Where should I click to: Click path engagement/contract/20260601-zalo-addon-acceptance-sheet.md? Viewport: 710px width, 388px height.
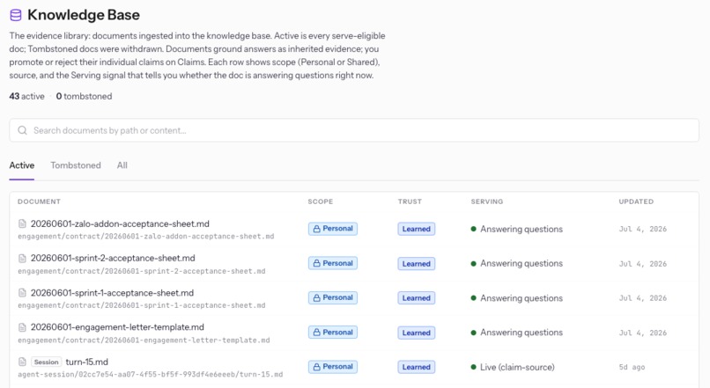point(146,237)
